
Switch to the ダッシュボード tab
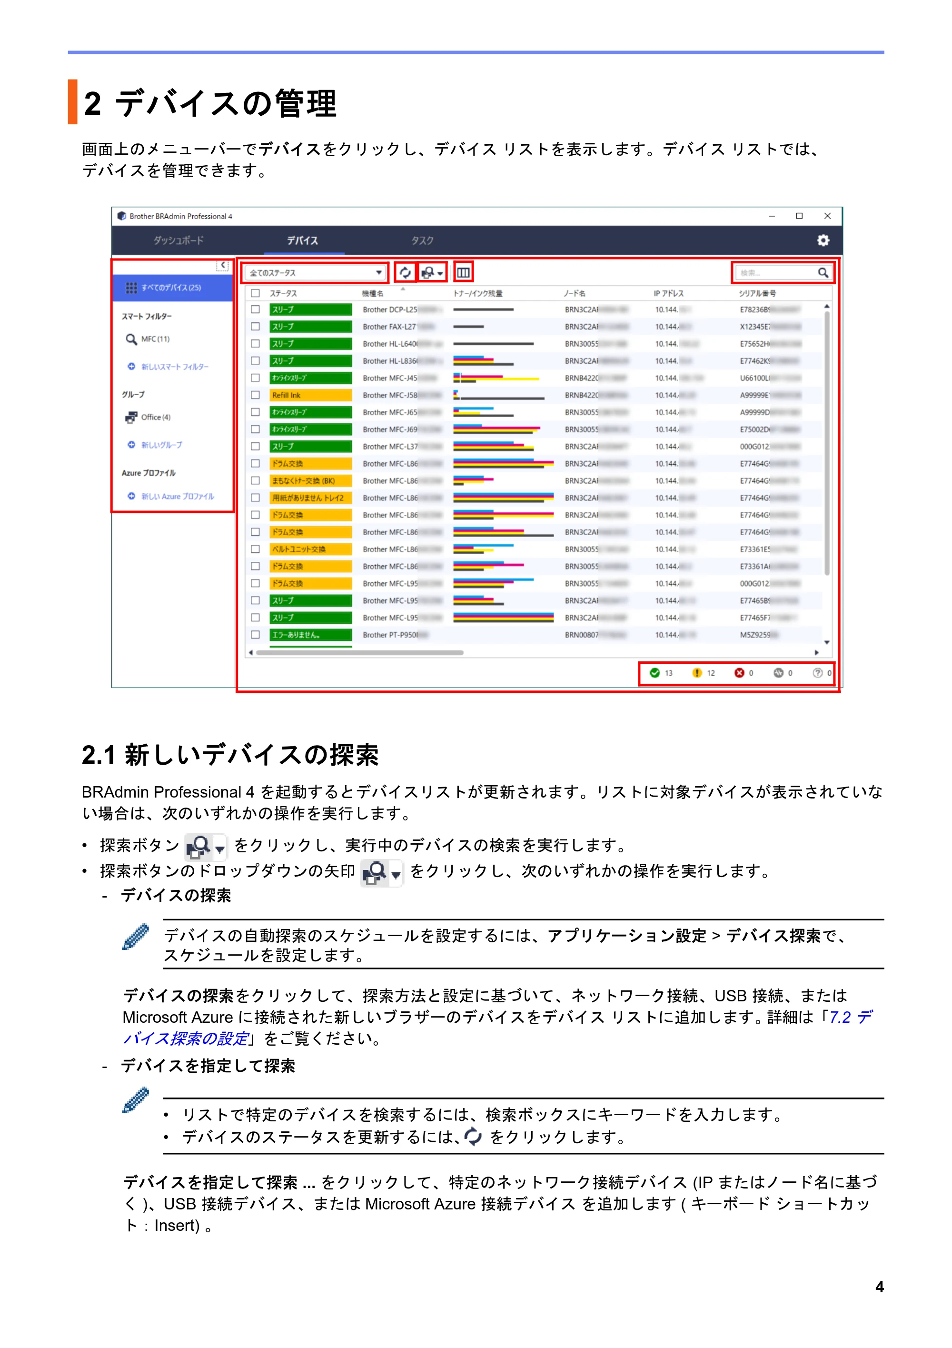178,240
